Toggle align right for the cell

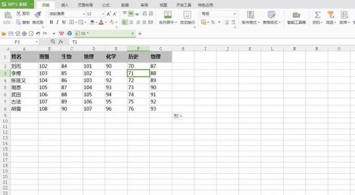pos(137,22)
